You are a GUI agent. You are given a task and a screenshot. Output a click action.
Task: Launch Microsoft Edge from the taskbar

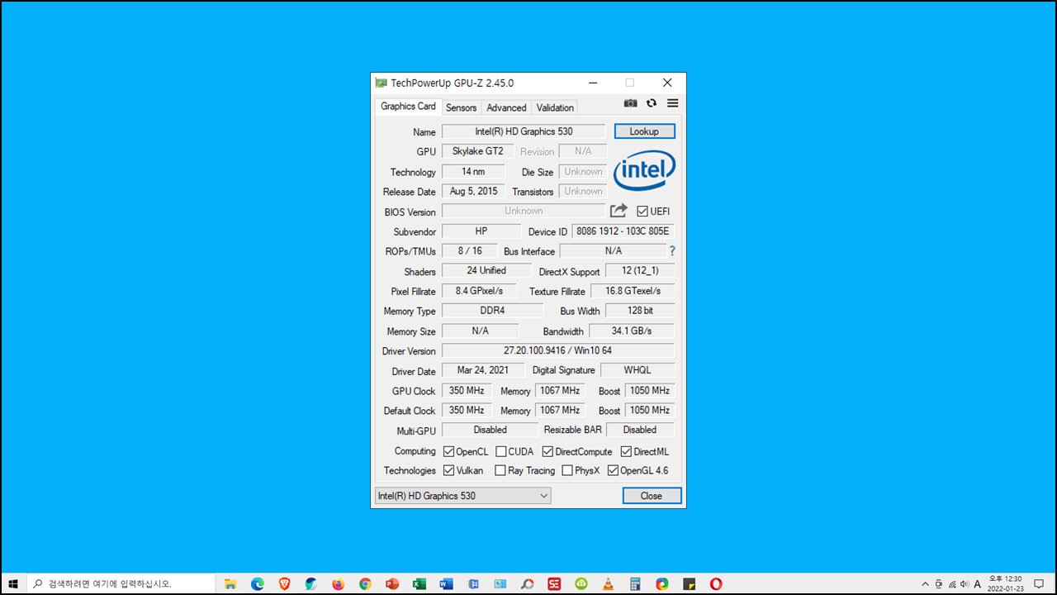pos(258,583)
